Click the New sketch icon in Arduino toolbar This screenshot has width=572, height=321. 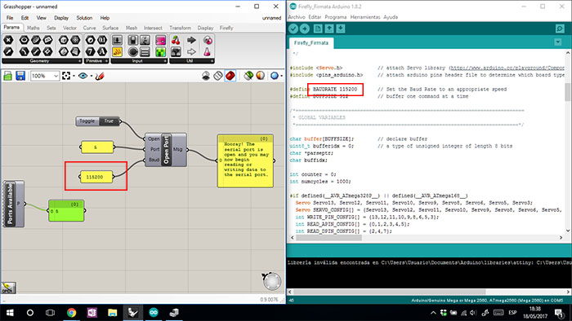318,29
